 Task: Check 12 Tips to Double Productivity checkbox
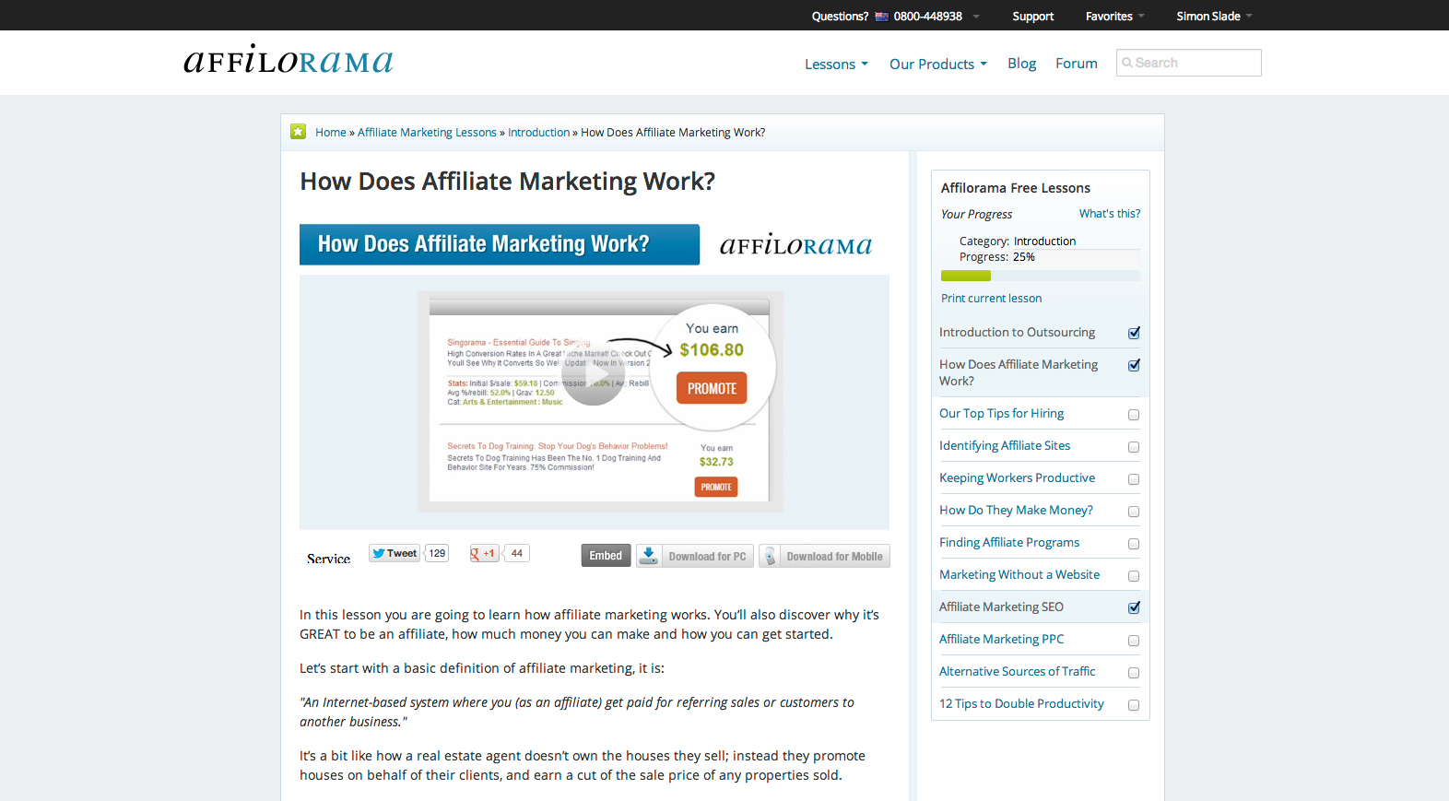pos(1134,705)
